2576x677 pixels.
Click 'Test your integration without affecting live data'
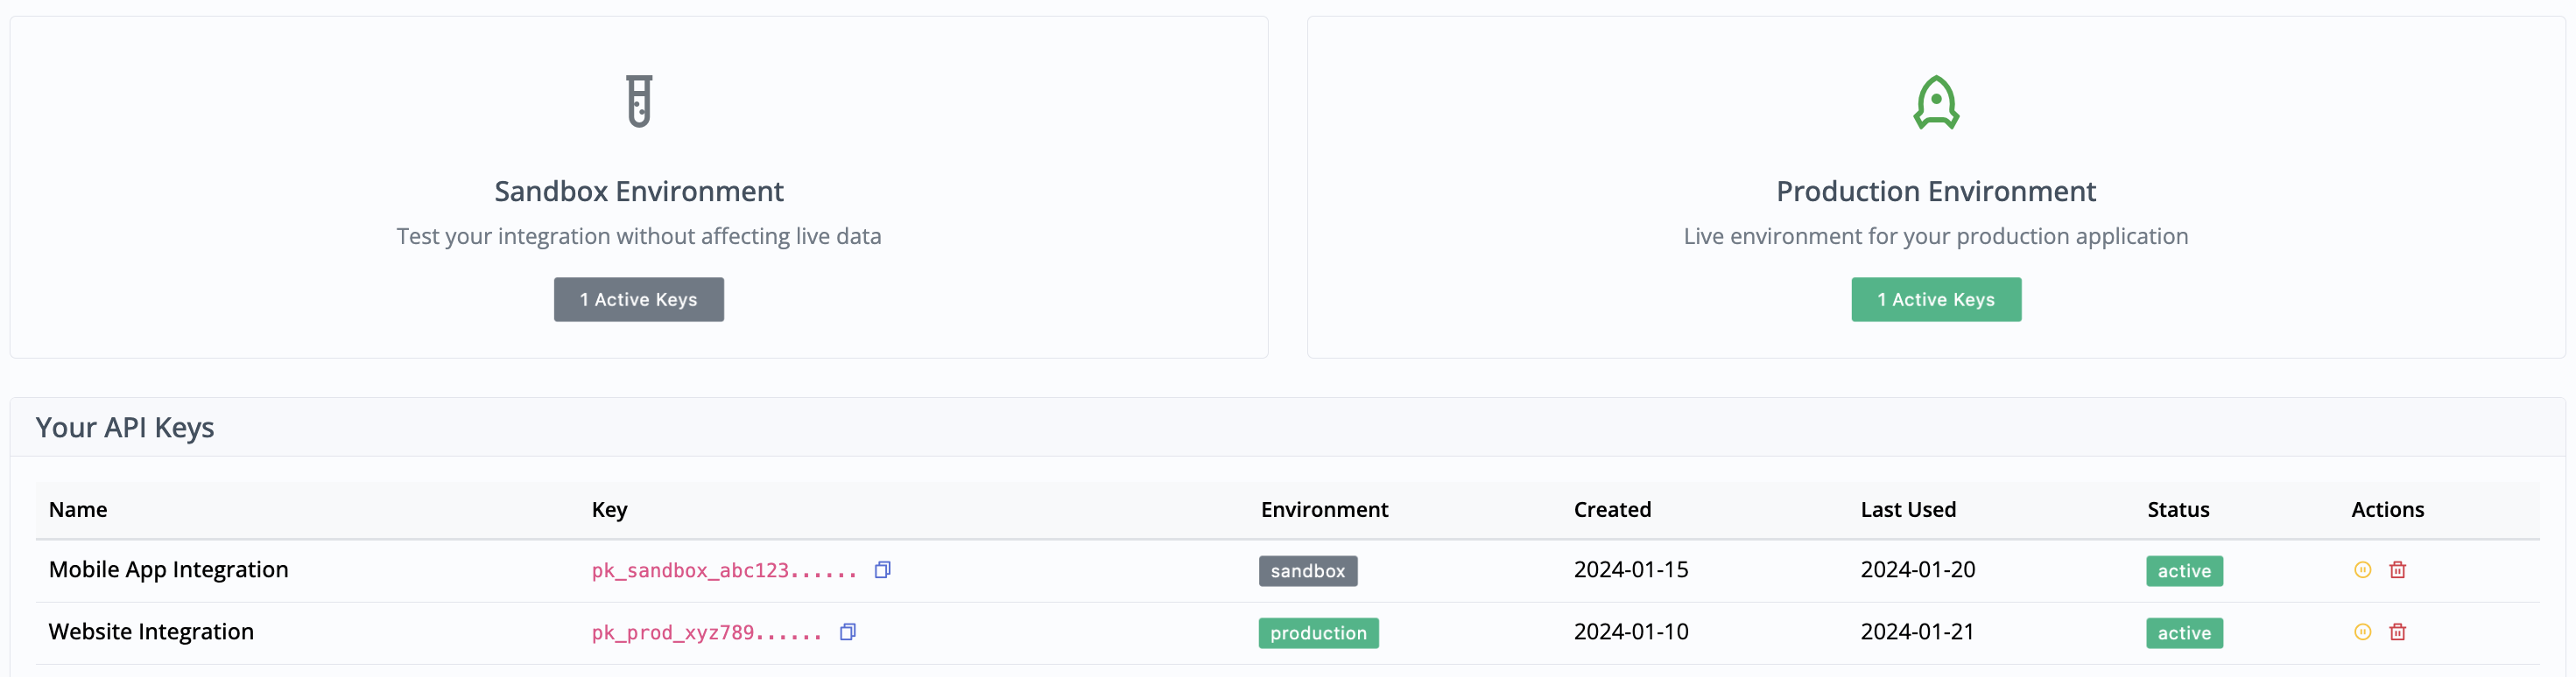point(639,237)
